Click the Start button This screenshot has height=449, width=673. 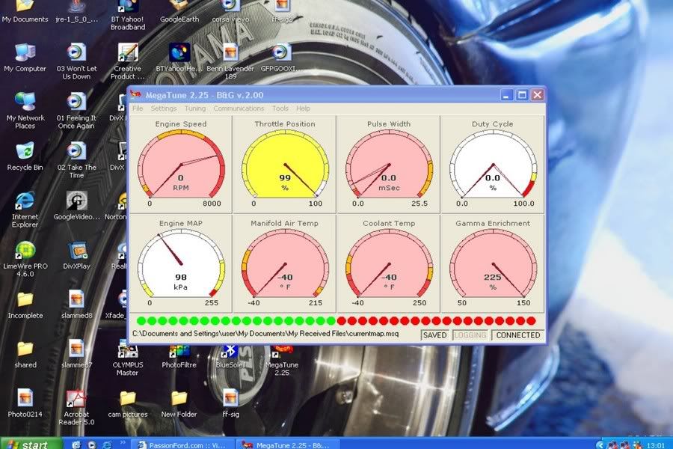[31, 444]
